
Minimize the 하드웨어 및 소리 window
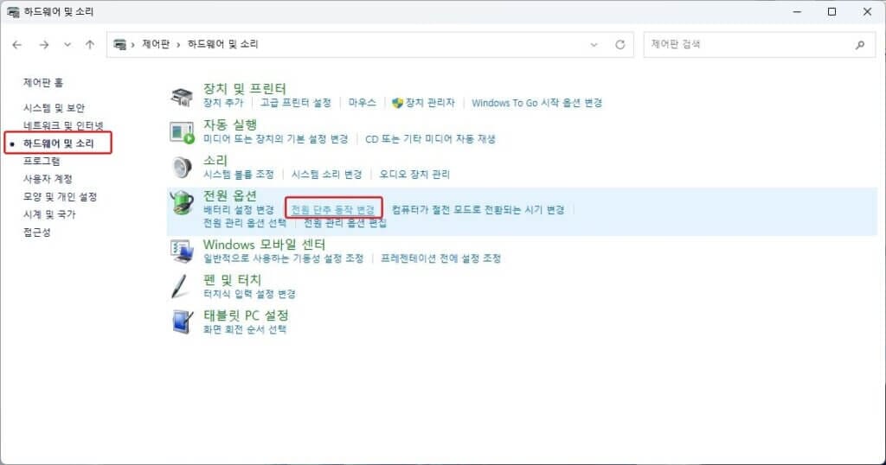point(797,12)
